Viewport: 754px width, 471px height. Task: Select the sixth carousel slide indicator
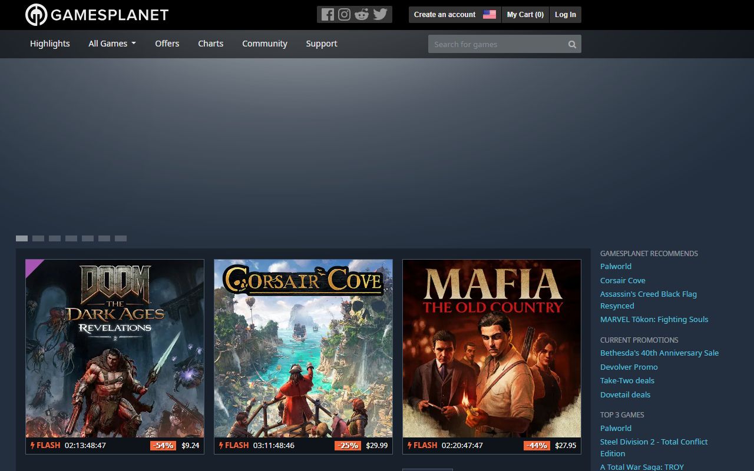[x=104, y=238]
